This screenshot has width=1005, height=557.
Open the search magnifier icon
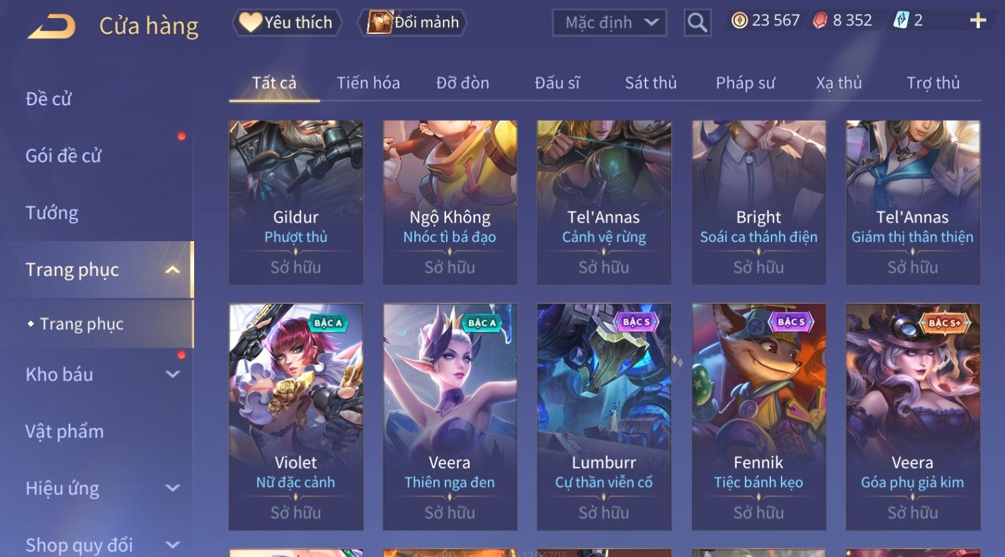pos(697,23)
